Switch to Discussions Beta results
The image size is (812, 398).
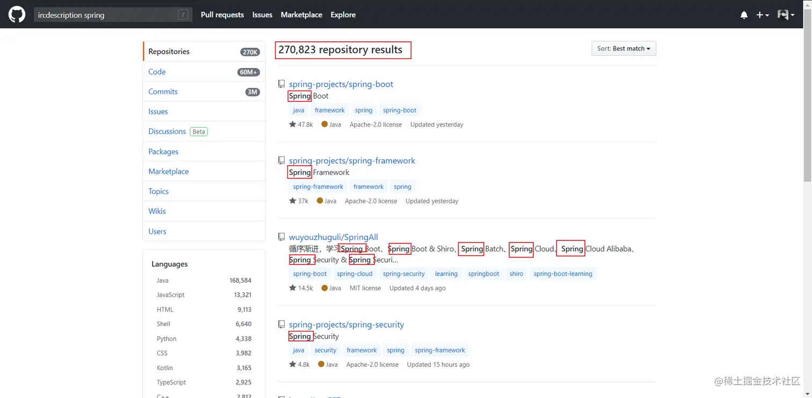(x=204, y=131)
